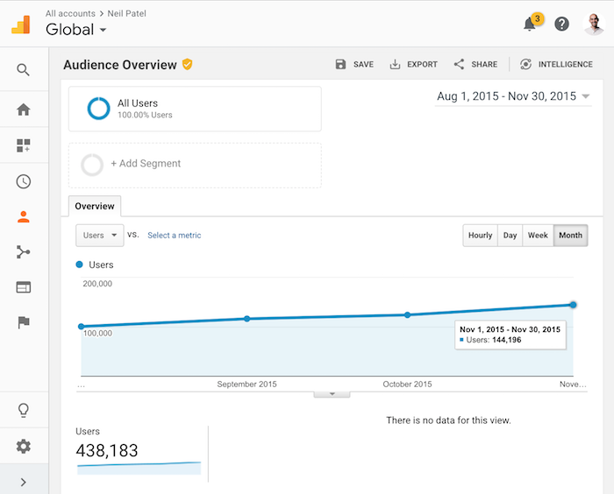Click the November data point on graph
The height and width of the screenshot is (494, 614).
click(x=573, y=305)
